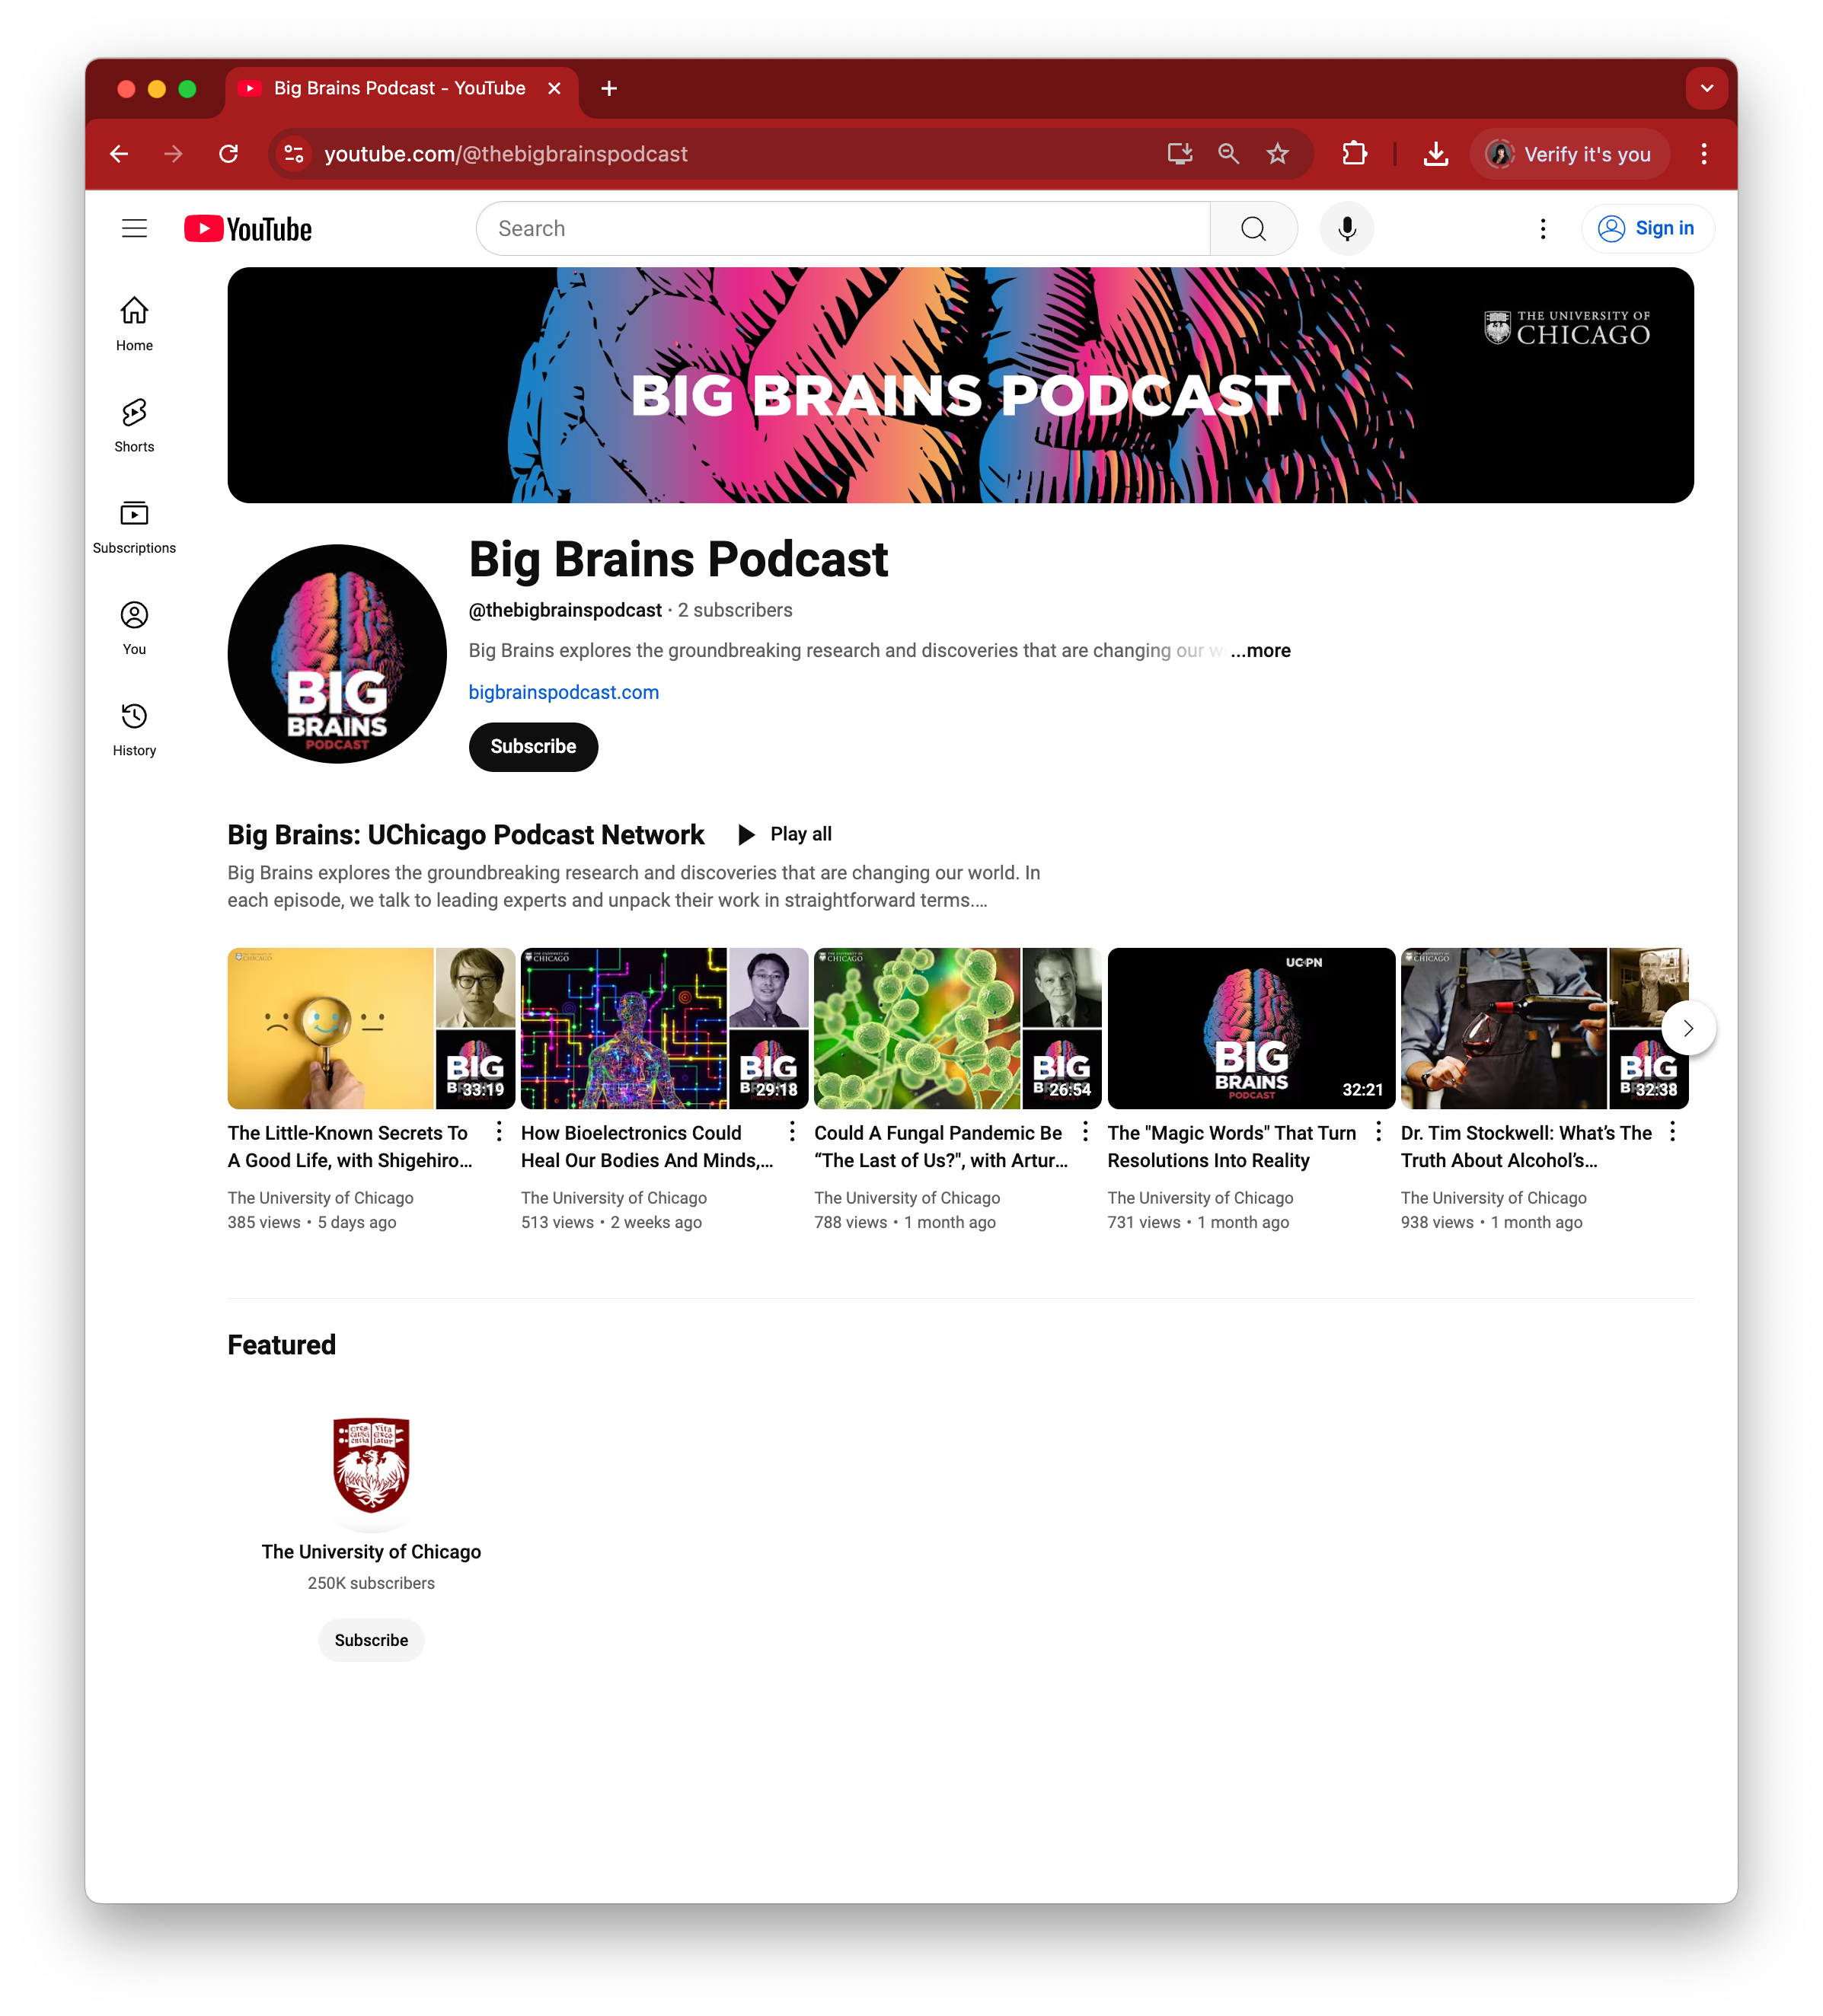Click the Big Brains channel avatar
The image size is (1823, 2016).
coord(337,654)
